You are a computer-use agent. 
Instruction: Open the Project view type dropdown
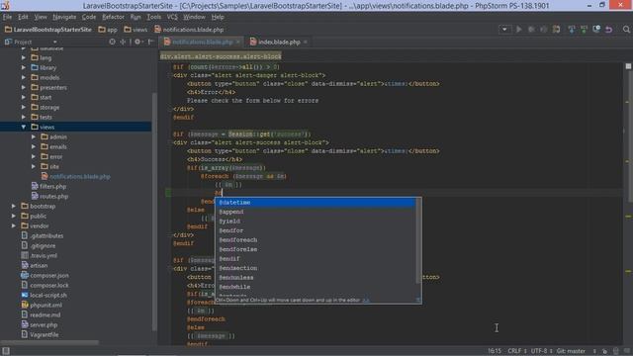55,42
